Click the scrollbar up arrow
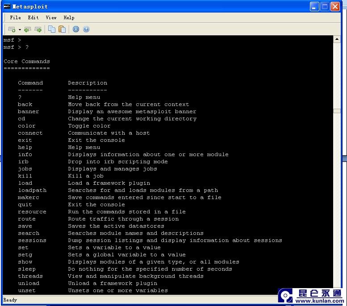347x306 pixels. click(337, 39)
